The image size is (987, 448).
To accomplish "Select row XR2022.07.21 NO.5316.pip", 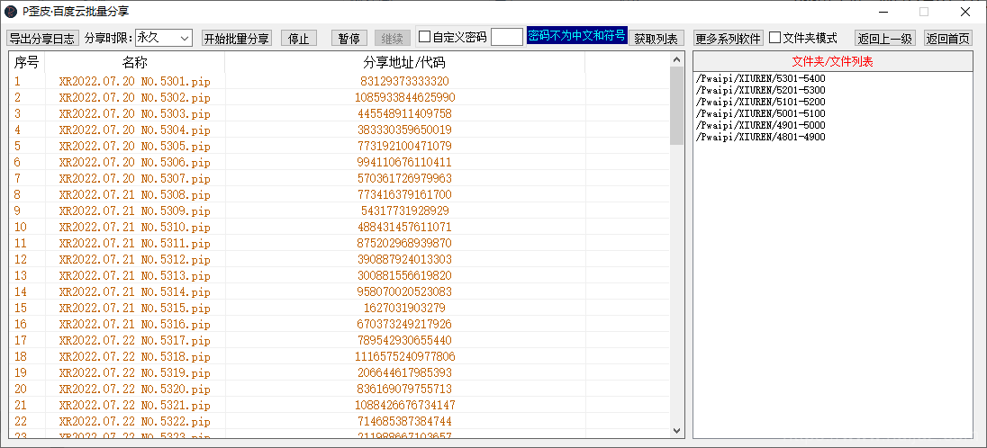I will [x=340, y=324].
